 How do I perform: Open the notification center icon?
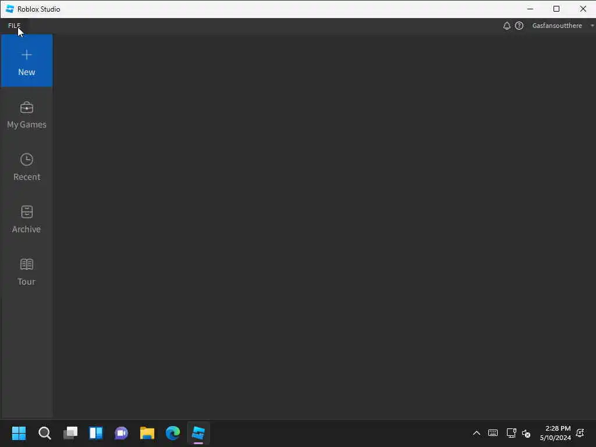coord(580,433)
